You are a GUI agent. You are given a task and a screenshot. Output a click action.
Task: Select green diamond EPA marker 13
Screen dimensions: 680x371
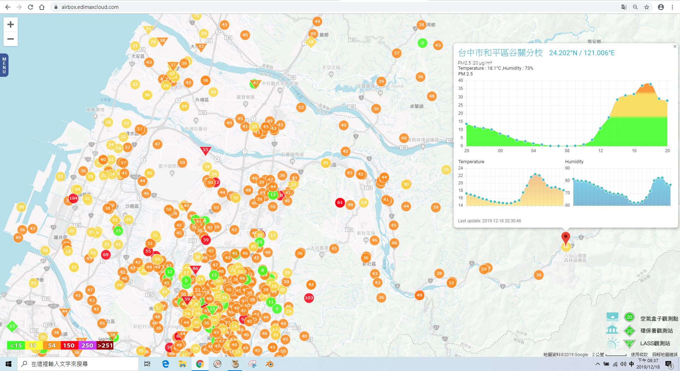pyautogui.click(x=12, y=326)
